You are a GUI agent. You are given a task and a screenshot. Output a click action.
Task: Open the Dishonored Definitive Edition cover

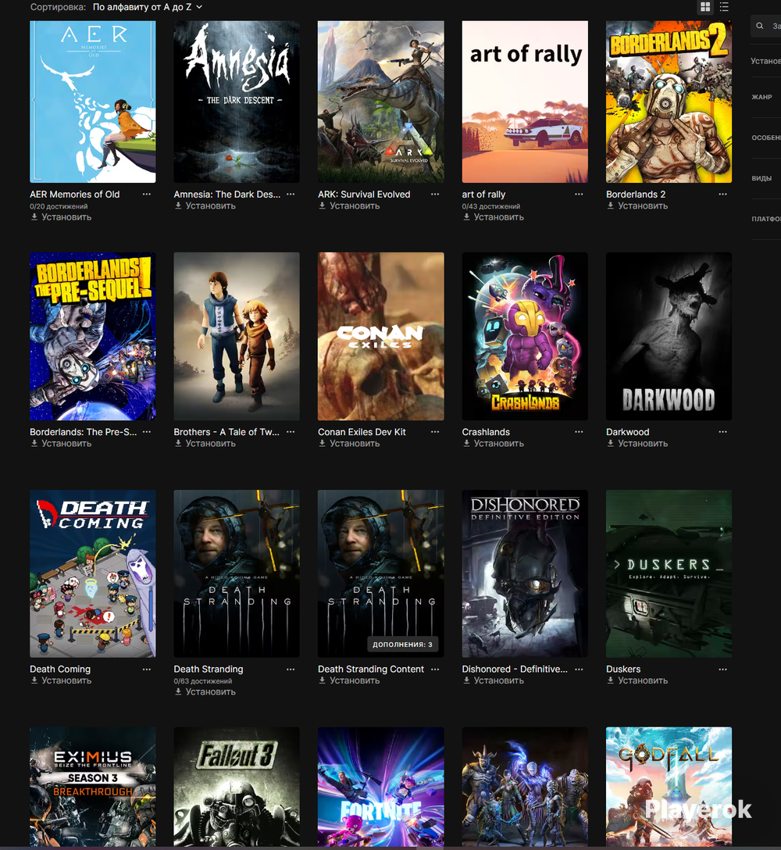click(525, 573)
